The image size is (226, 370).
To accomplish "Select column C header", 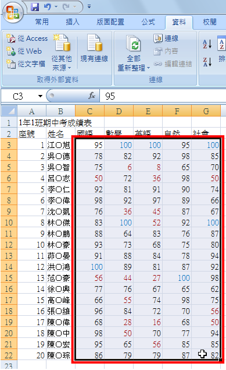I will coord(89,111).
